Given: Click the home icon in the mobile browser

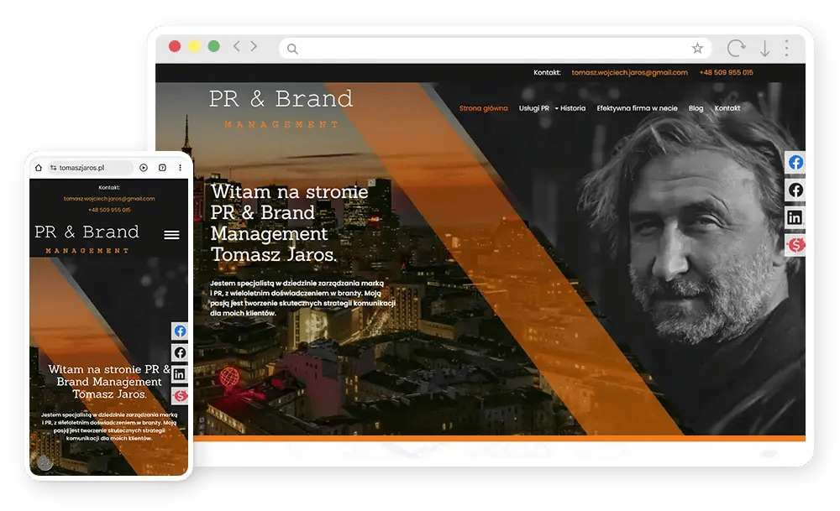Looking at the screenshot, I should [39, 168].
